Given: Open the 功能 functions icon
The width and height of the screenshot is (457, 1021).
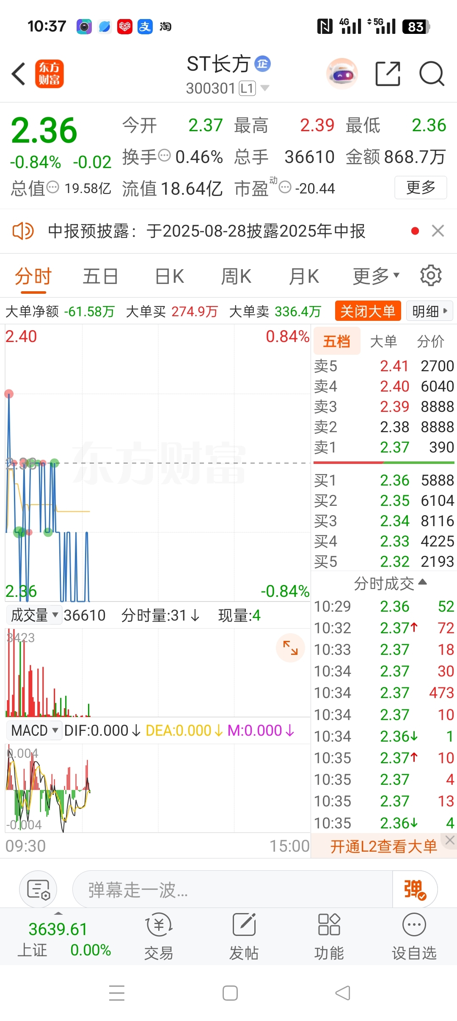Looking at the screenshot, I should coord(329,936).
